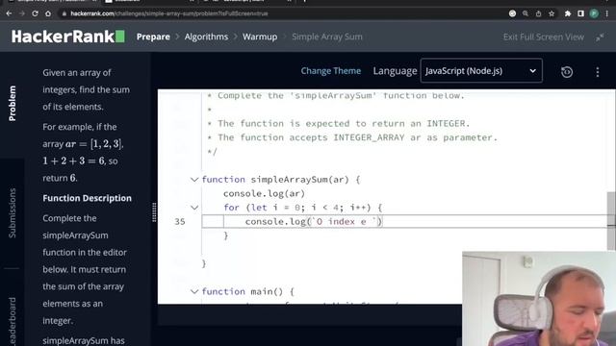Place cursor in the console.log(`0 index e `) line
616x346 pixels.
pos(313,222)
